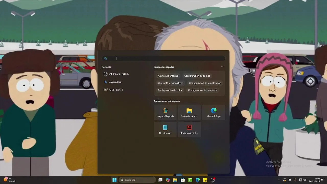This screenshot has height=184, width=327.
Task: Open Edge browser from the taskbar
Action: click(198, 180)
